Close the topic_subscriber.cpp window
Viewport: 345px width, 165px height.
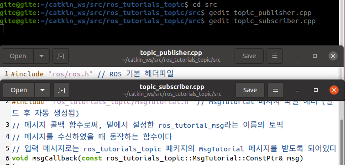tap(334, 90)
